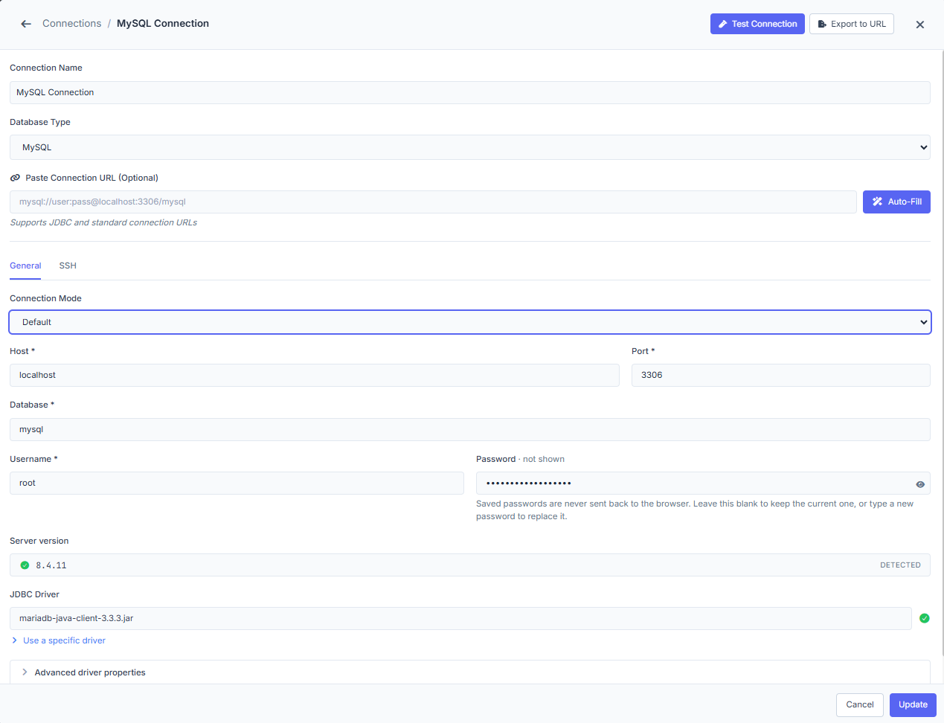The image size is (944, 723).
Task: Click the Update button
Action: point(913,704)
